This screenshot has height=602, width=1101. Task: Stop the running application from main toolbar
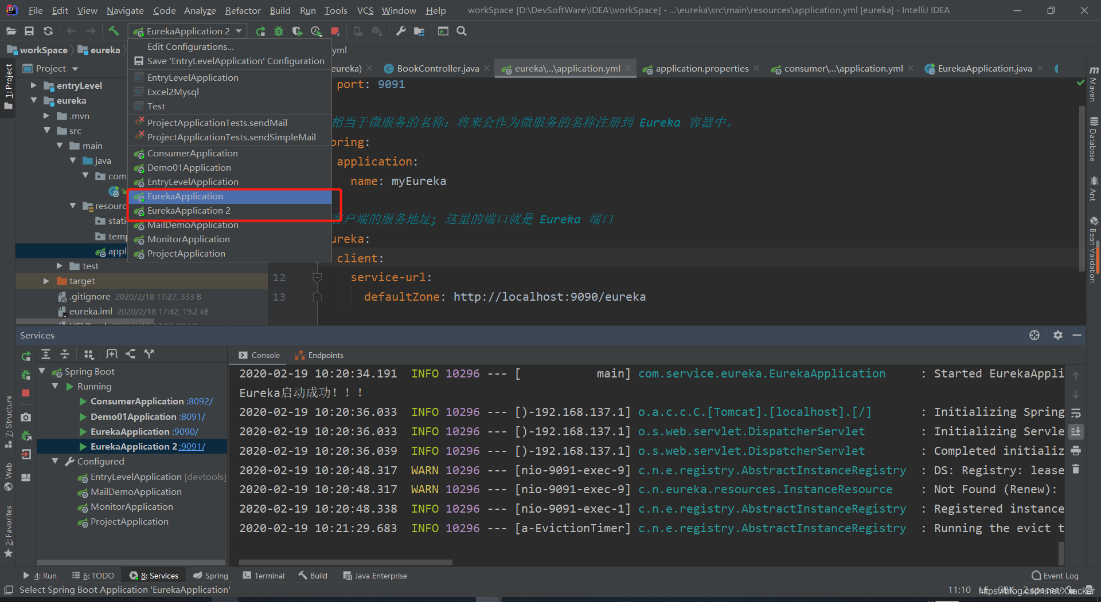click(335, 31)
